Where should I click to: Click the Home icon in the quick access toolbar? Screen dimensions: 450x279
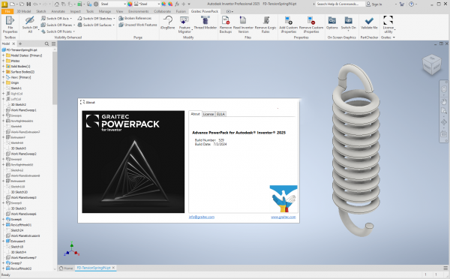57,4
